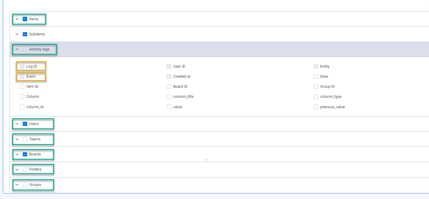This screenshot has height=199, width=429.
Task: Expand the Users section
Action: click(x=17, y=124)
